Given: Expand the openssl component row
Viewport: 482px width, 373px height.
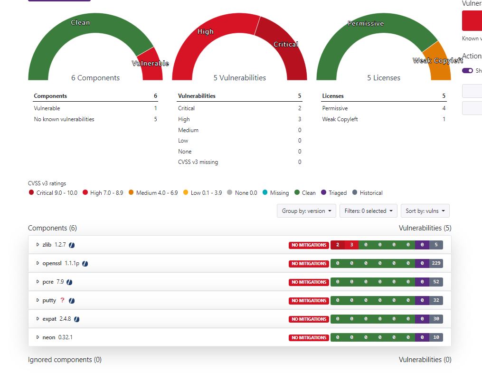Looking at the screenshot, I should coord(38,263).
